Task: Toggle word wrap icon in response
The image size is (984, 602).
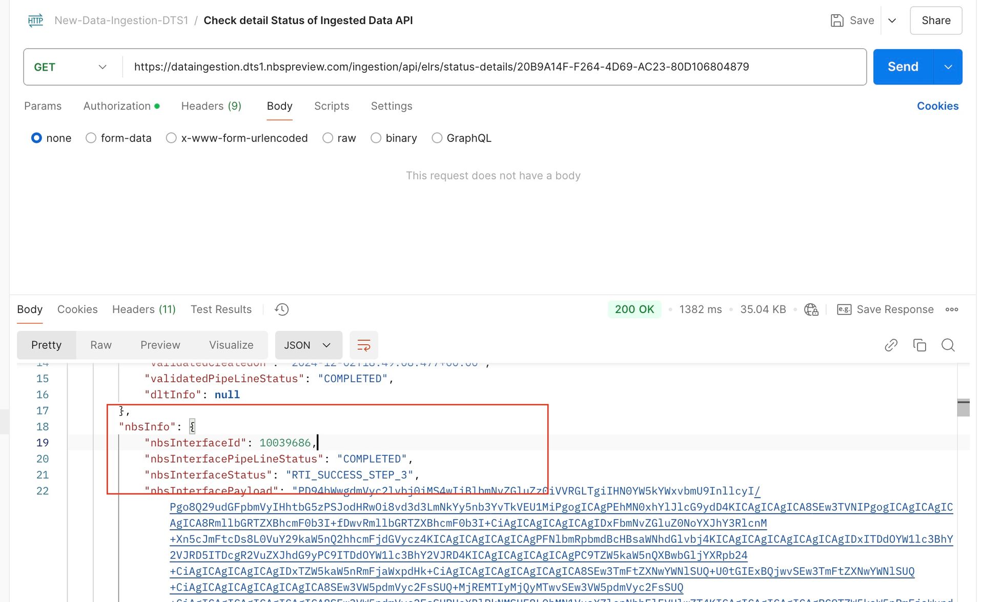Action: [363, 345]
